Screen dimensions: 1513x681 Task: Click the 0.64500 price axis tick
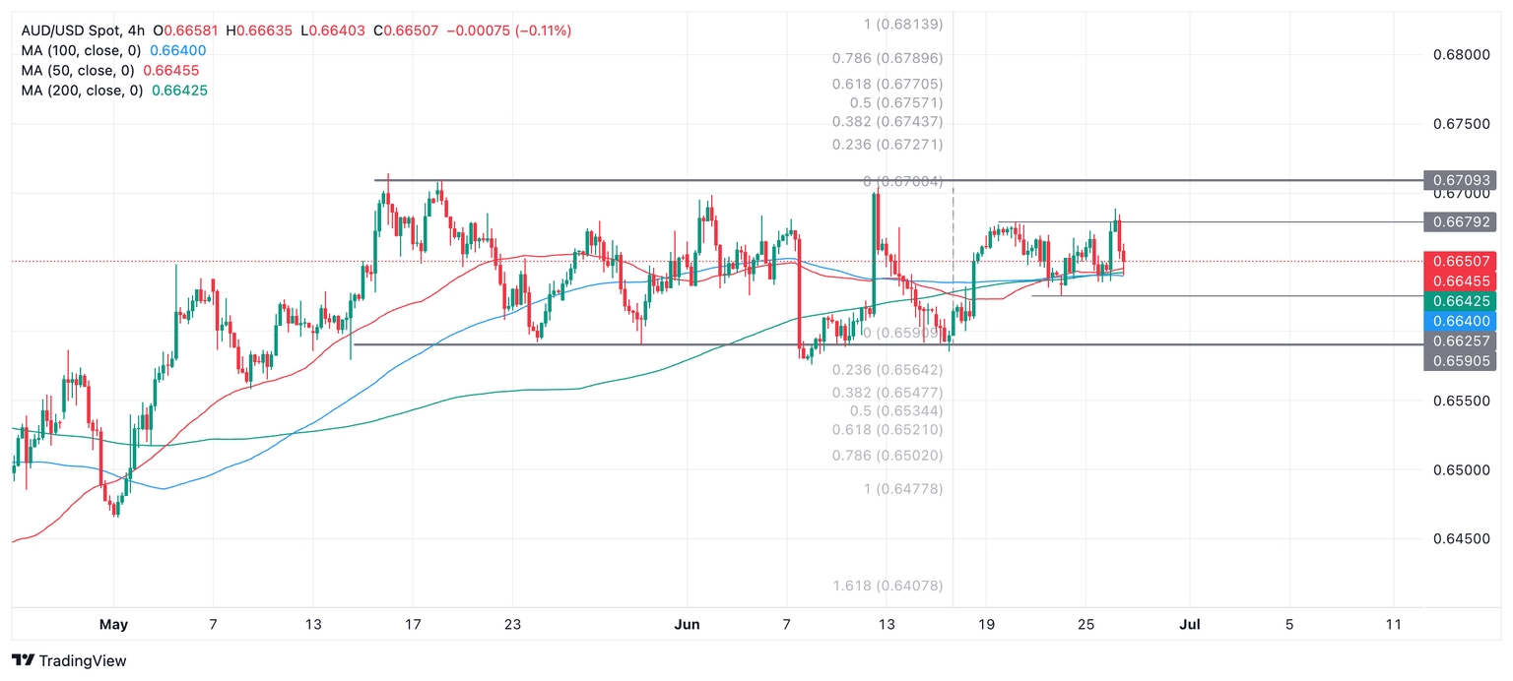click(x=1461, y=539)
